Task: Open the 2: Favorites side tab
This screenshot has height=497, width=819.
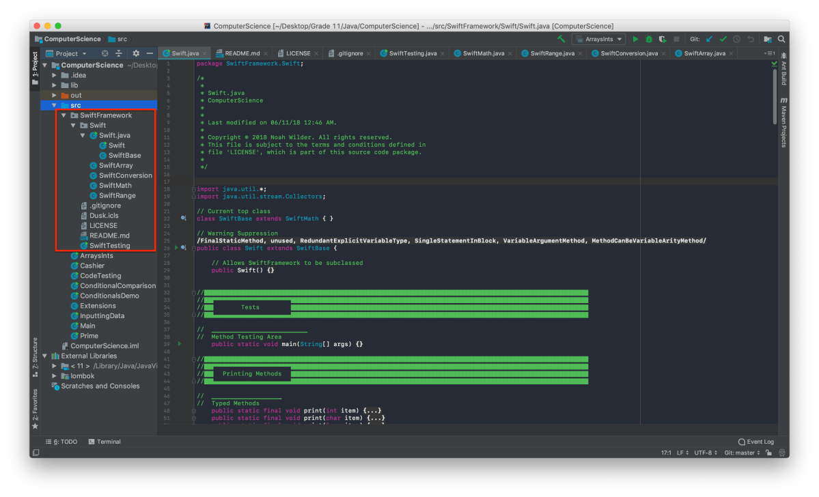Action: tap(35, 409)
